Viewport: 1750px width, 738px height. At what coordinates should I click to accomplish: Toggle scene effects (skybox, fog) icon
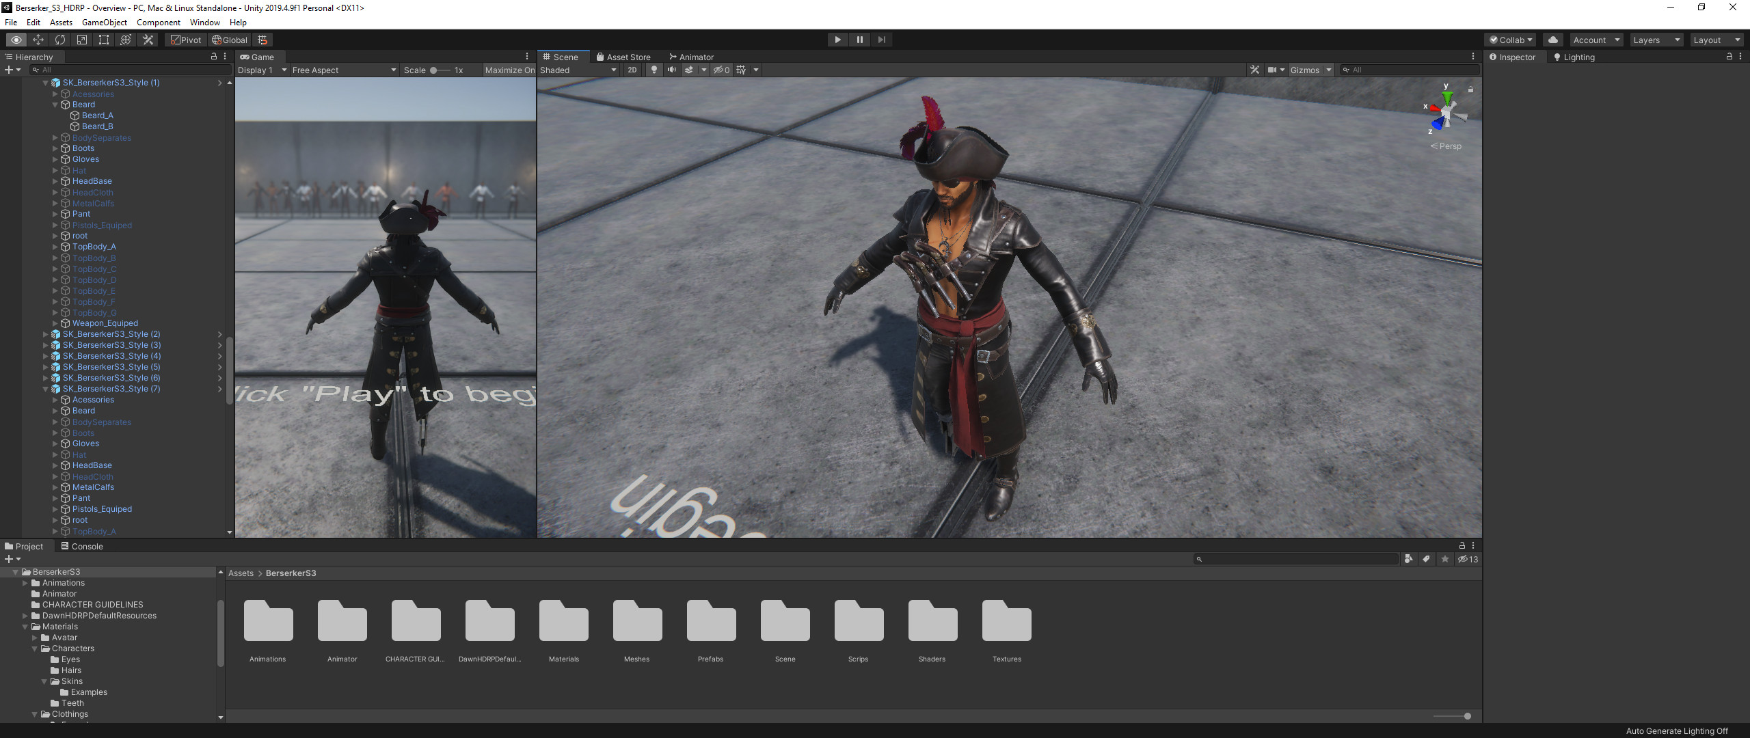click(x=689, y=70)
